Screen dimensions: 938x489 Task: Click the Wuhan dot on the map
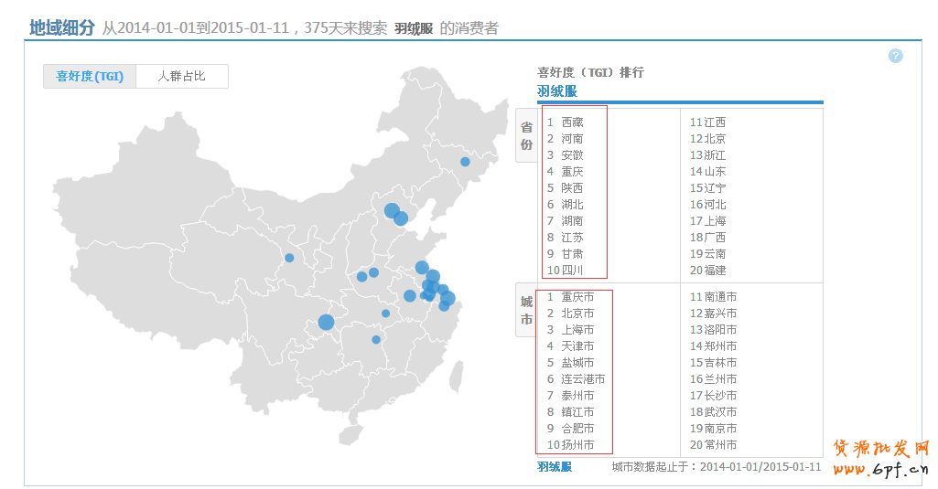385,314
